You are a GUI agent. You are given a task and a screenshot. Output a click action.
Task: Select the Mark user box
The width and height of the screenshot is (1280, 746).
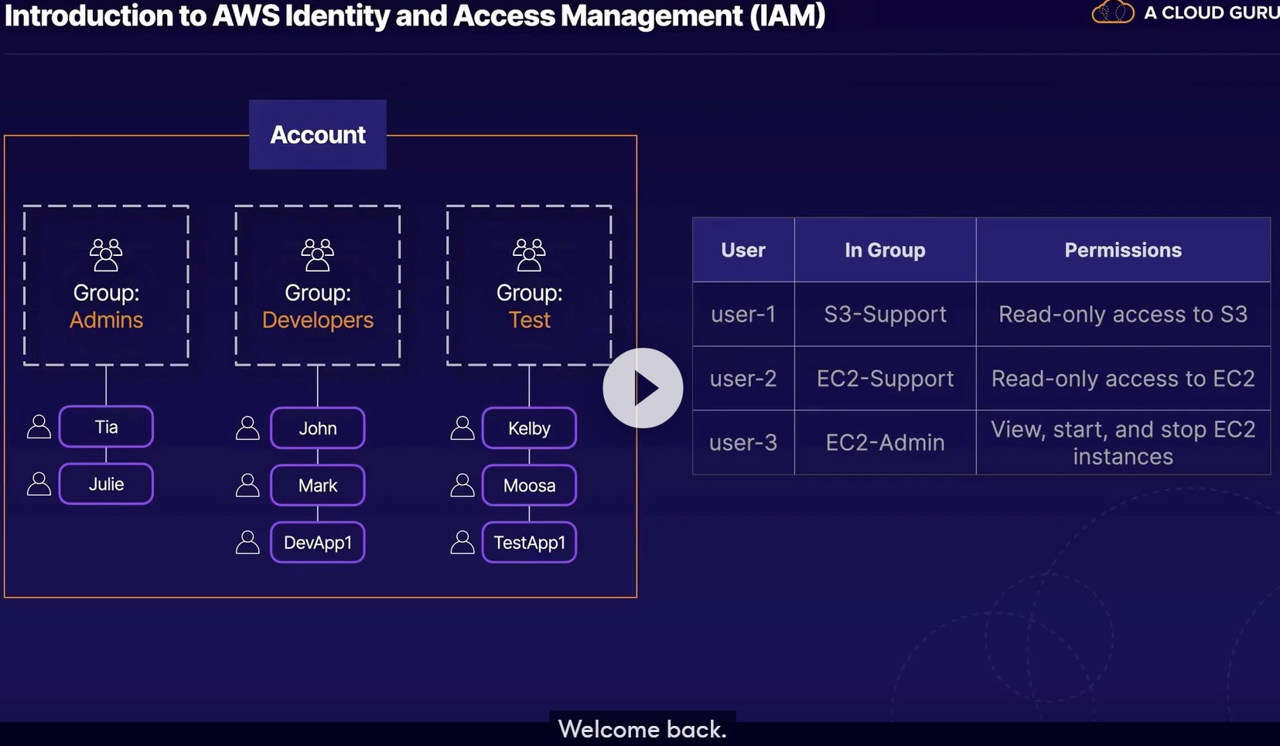[x=317, y=485]
